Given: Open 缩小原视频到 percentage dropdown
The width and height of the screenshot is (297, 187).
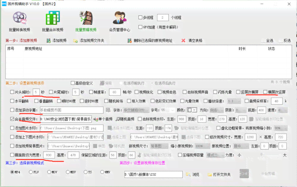Looking at the screenshot, I should 203,146.
